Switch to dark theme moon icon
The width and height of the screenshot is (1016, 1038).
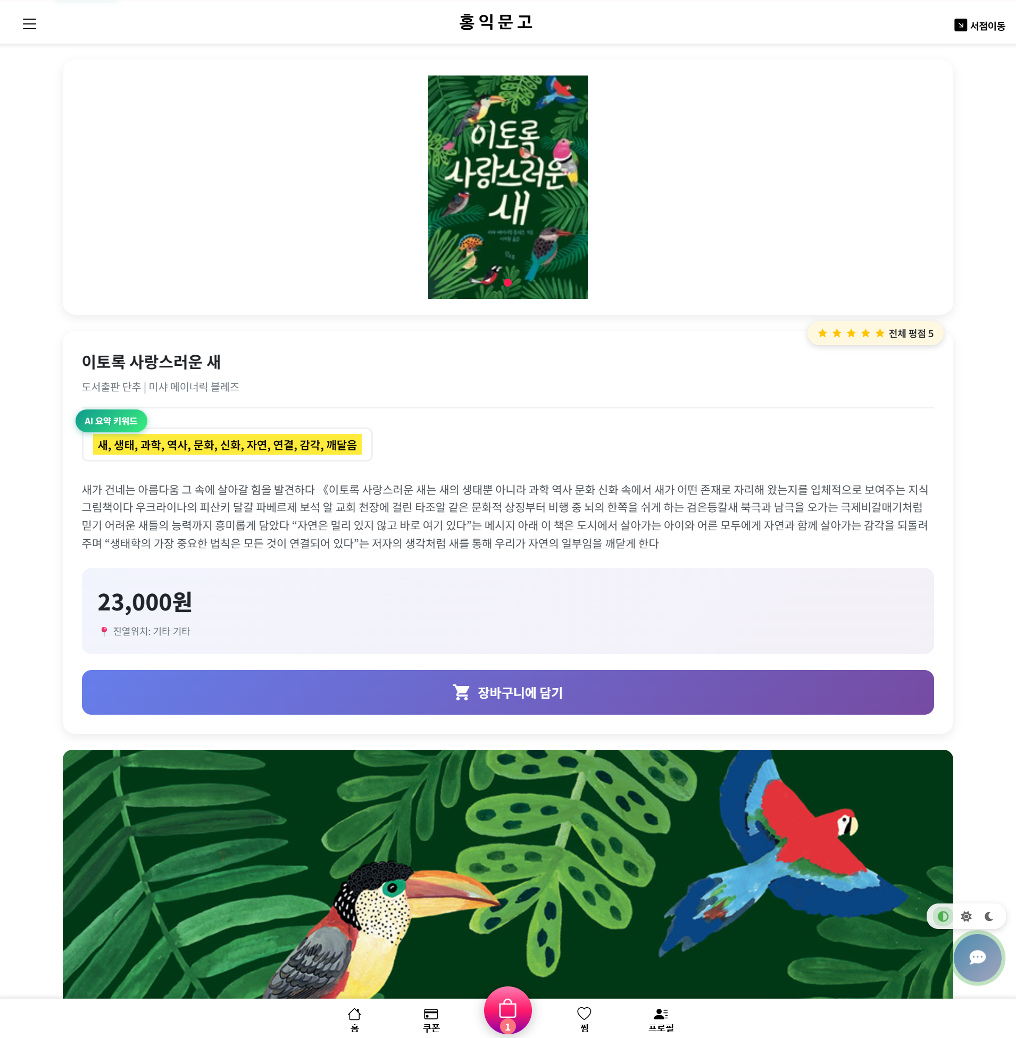[x=989, y=916]
